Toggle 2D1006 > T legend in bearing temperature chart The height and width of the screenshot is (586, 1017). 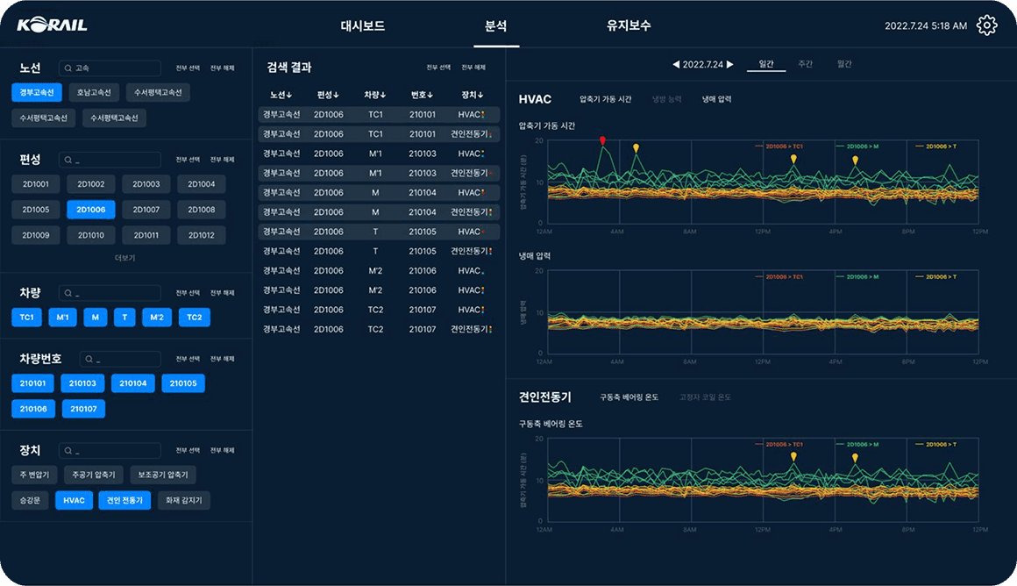936,445
